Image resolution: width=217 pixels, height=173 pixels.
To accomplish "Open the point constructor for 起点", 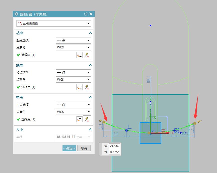I will 79,55.
